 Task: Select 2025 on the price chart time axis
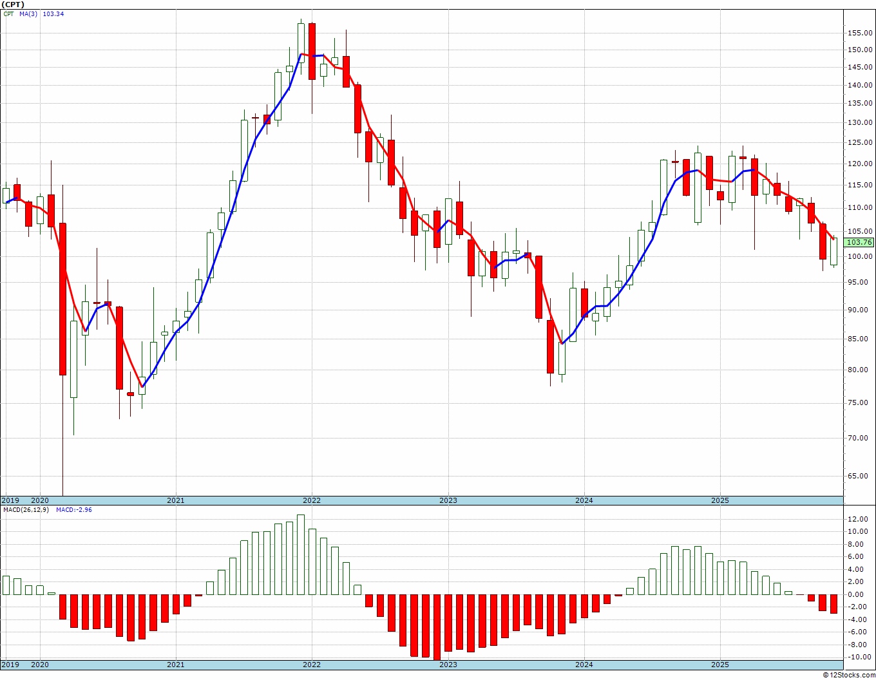pyautogui.click(x=720, y=500)
